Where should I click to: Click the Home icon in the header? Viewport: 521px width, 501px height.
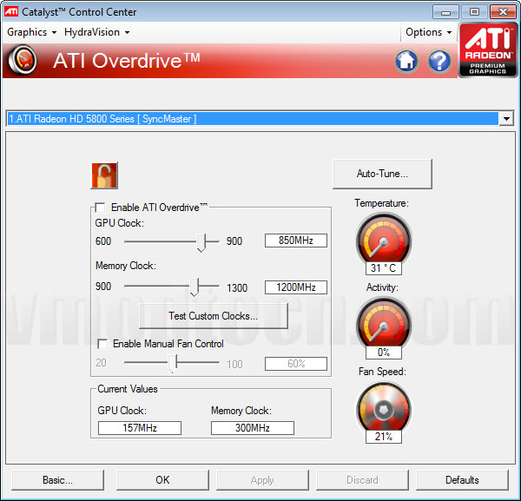[406, 61]
